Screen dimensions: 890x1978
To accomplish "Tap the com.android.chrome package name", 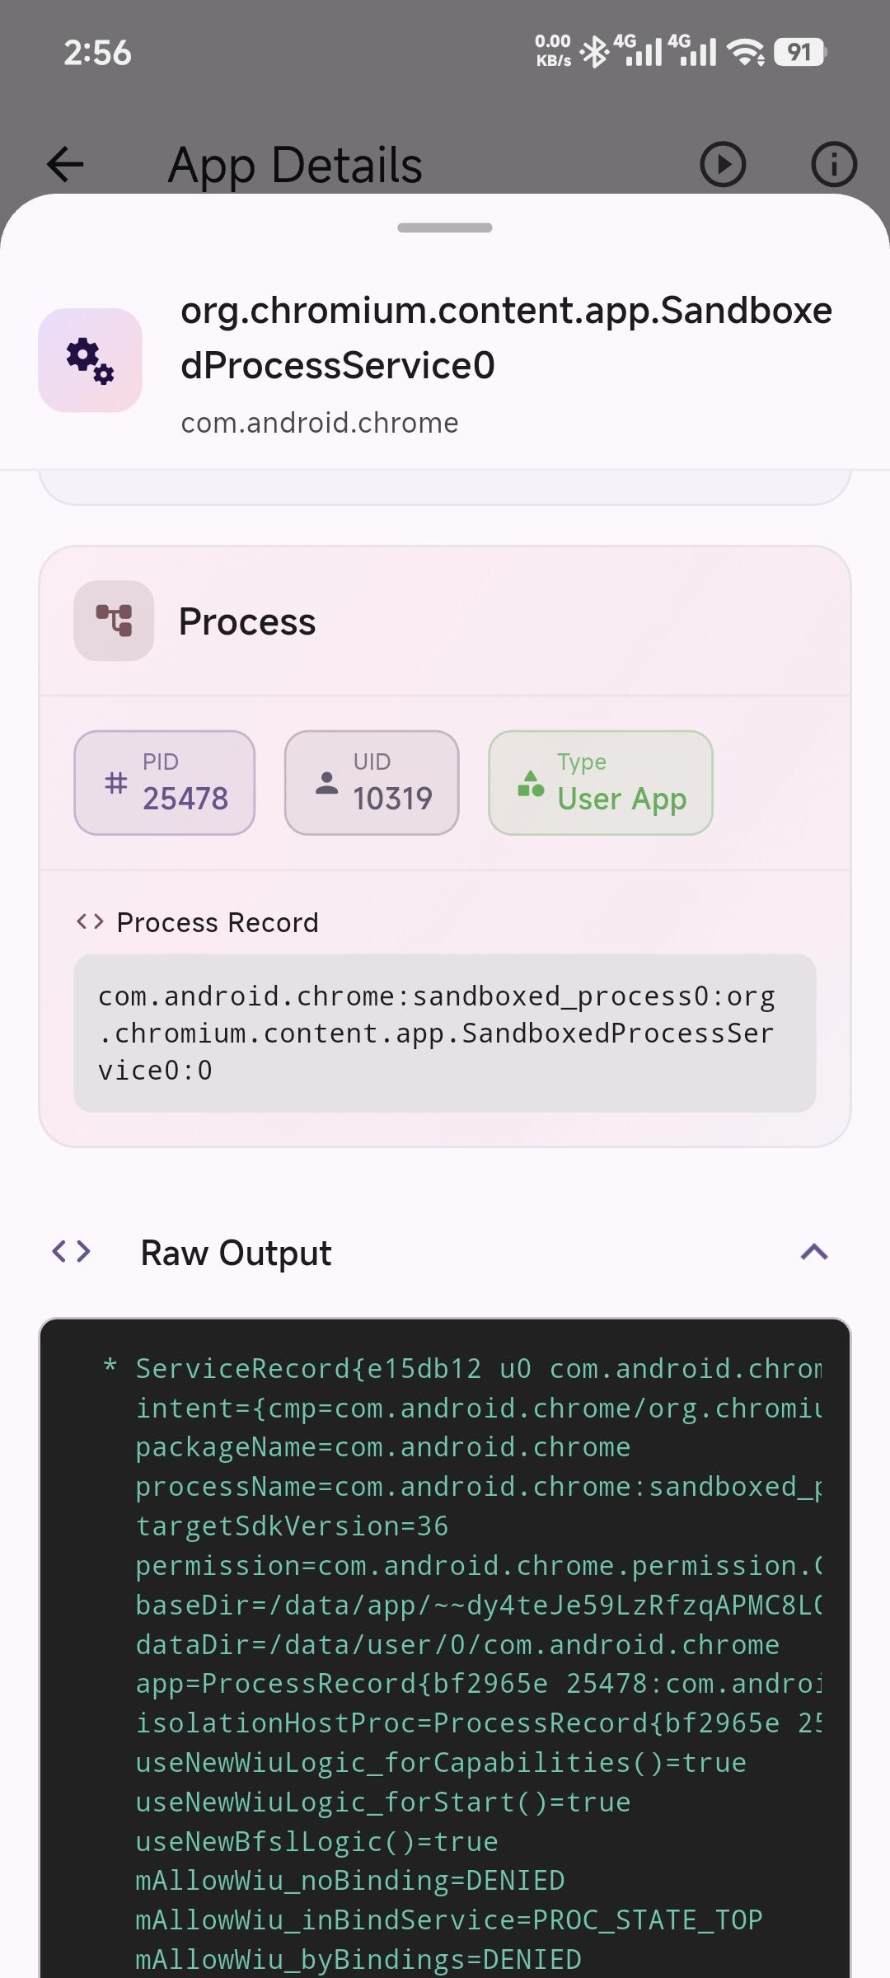I will pos(320,423).
